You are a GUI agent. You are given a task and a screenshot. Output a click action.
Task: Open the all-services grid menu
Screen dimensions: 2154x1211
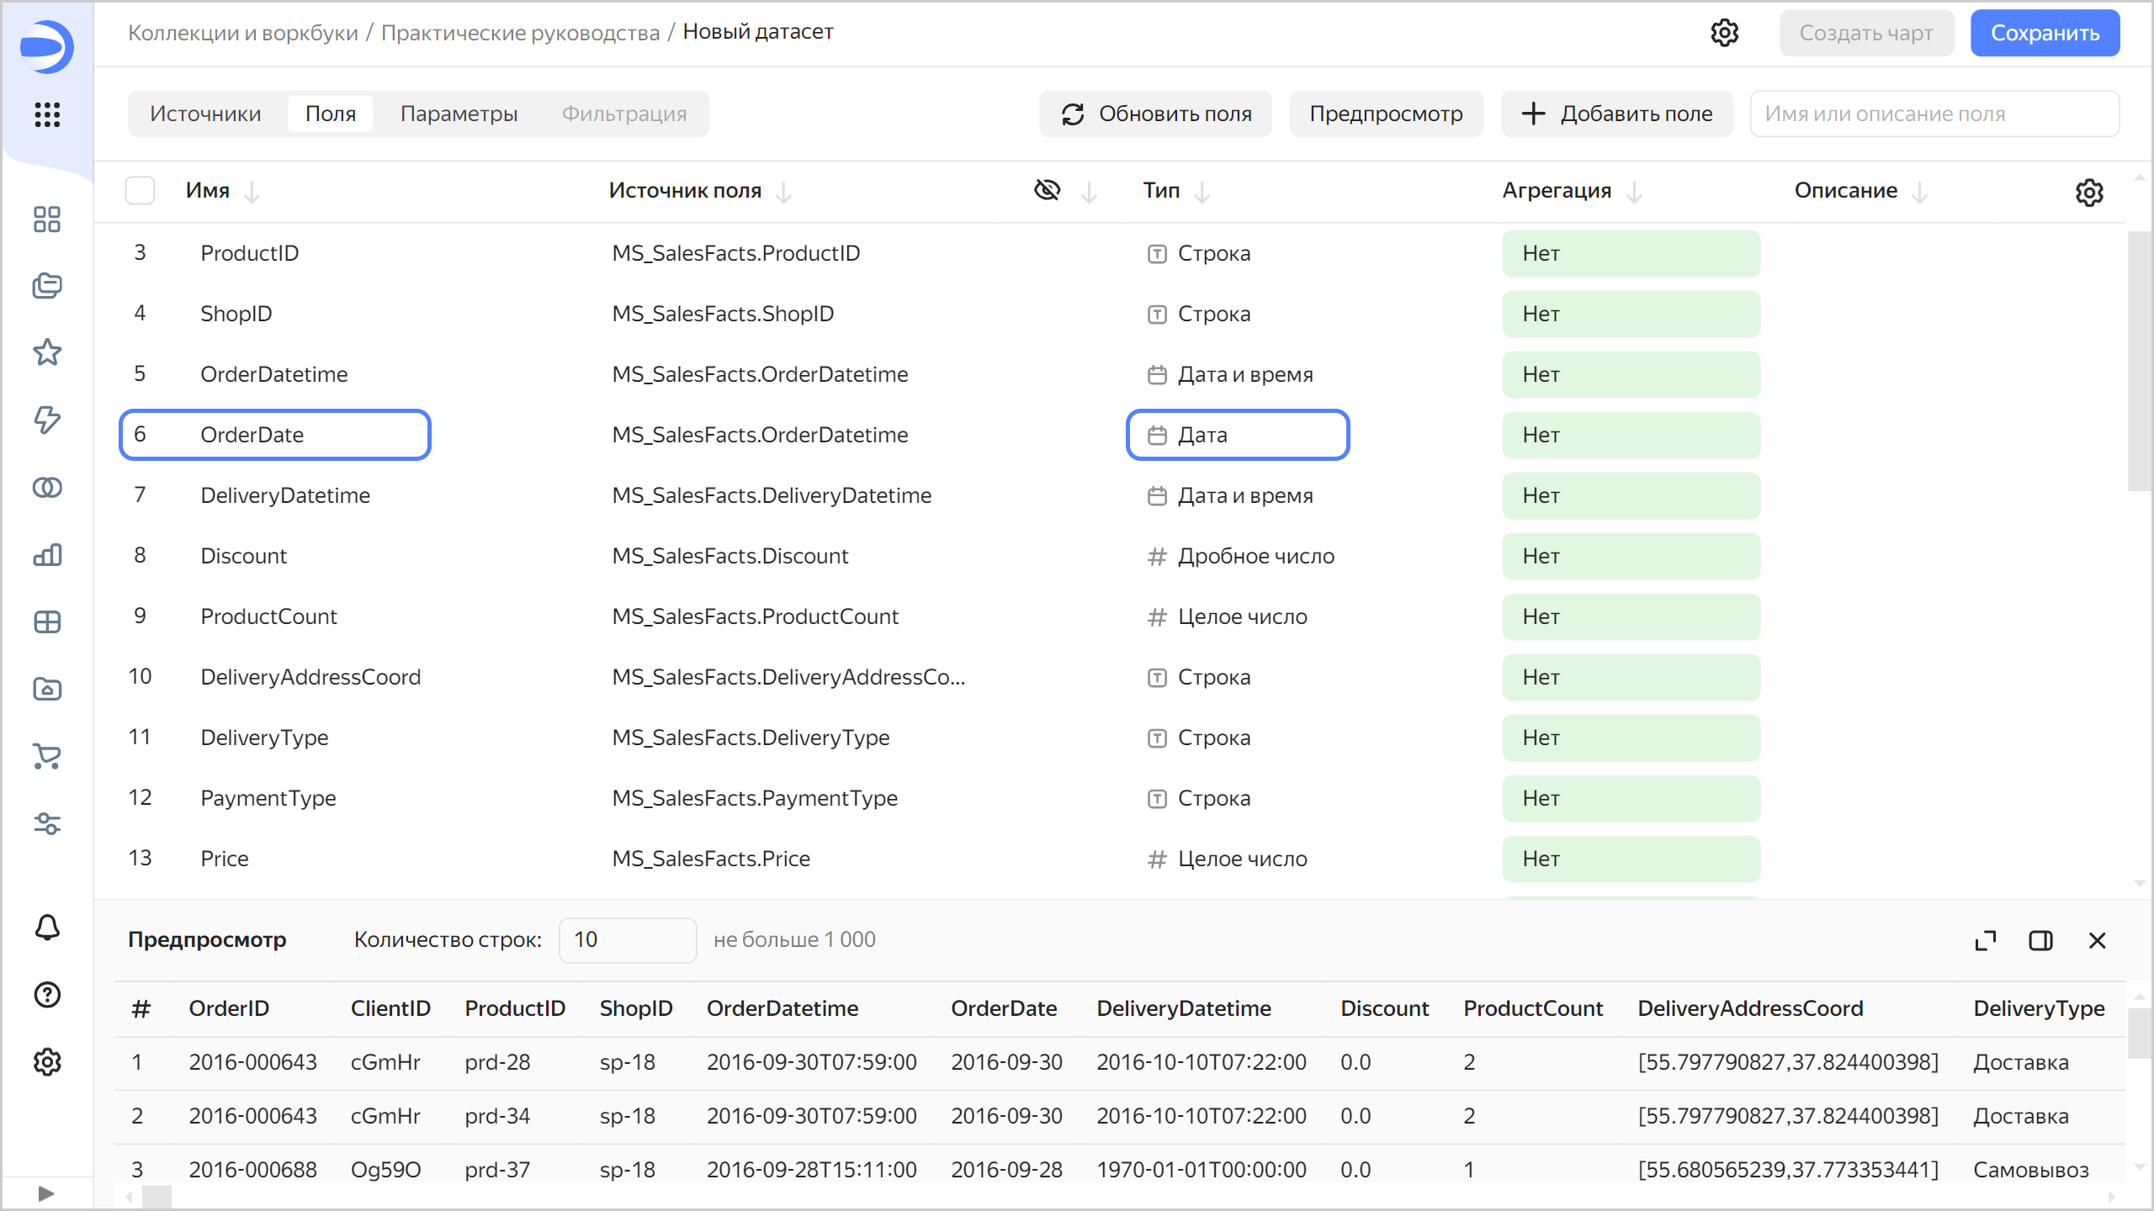click(47, 114)
